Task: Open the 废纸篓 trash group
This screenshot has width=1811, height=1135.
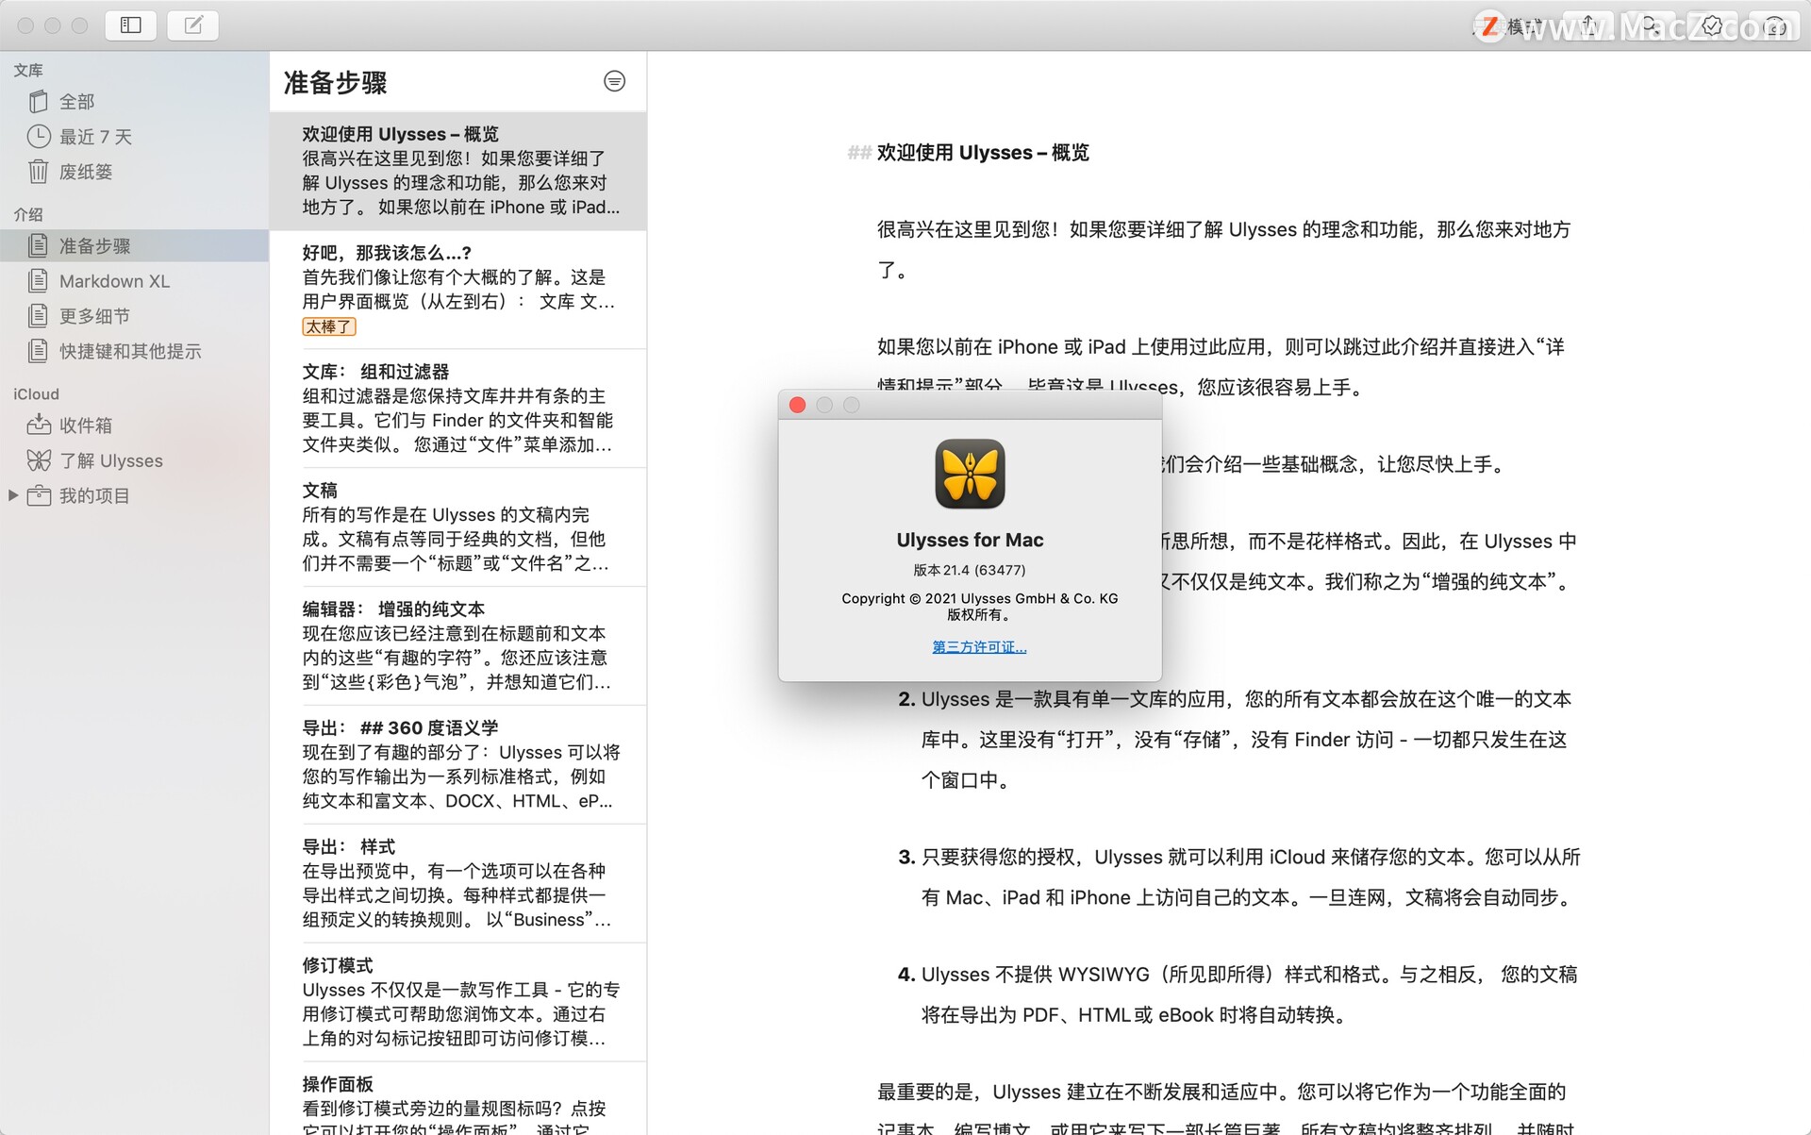Action: point(134,172)
